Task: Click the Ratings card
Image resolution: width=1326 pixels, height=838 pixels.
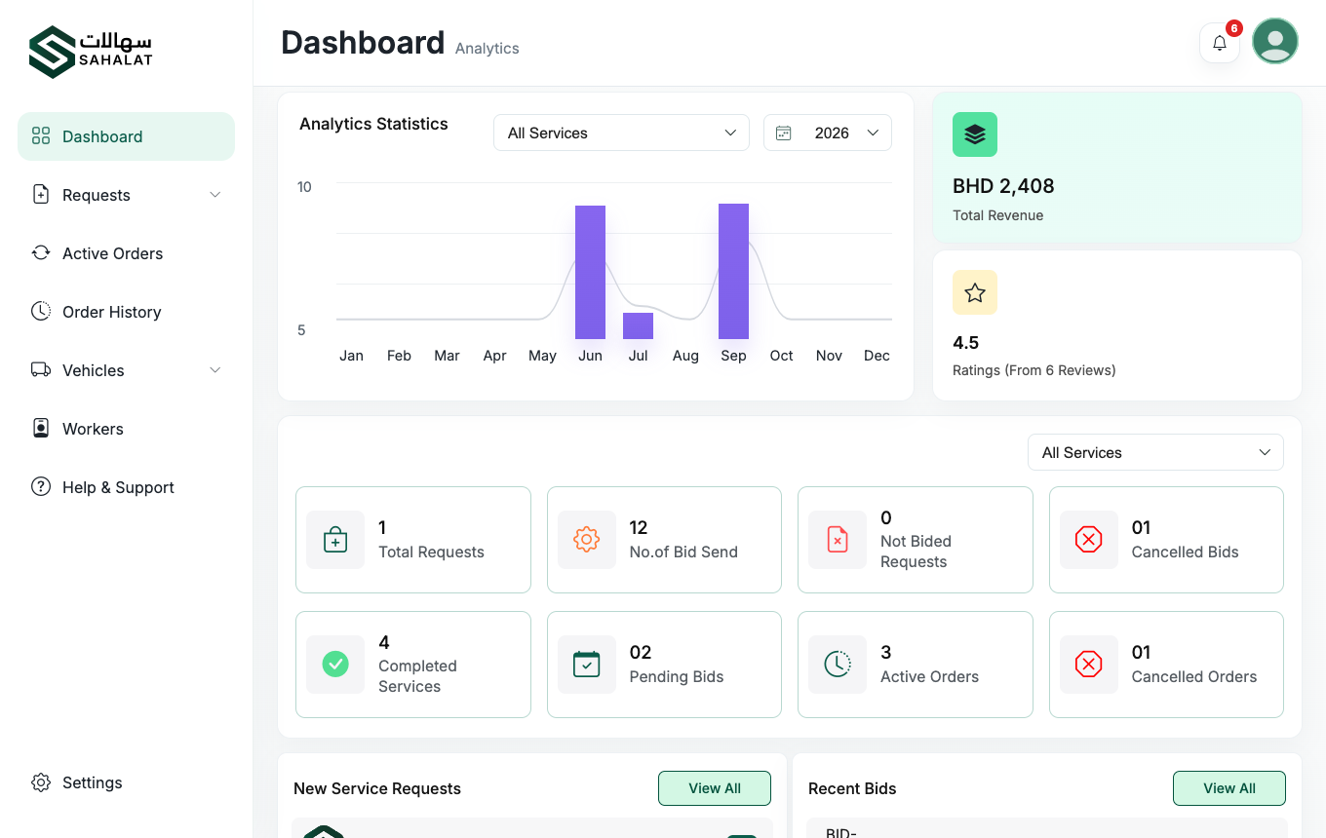Action: click(1117, 325)
